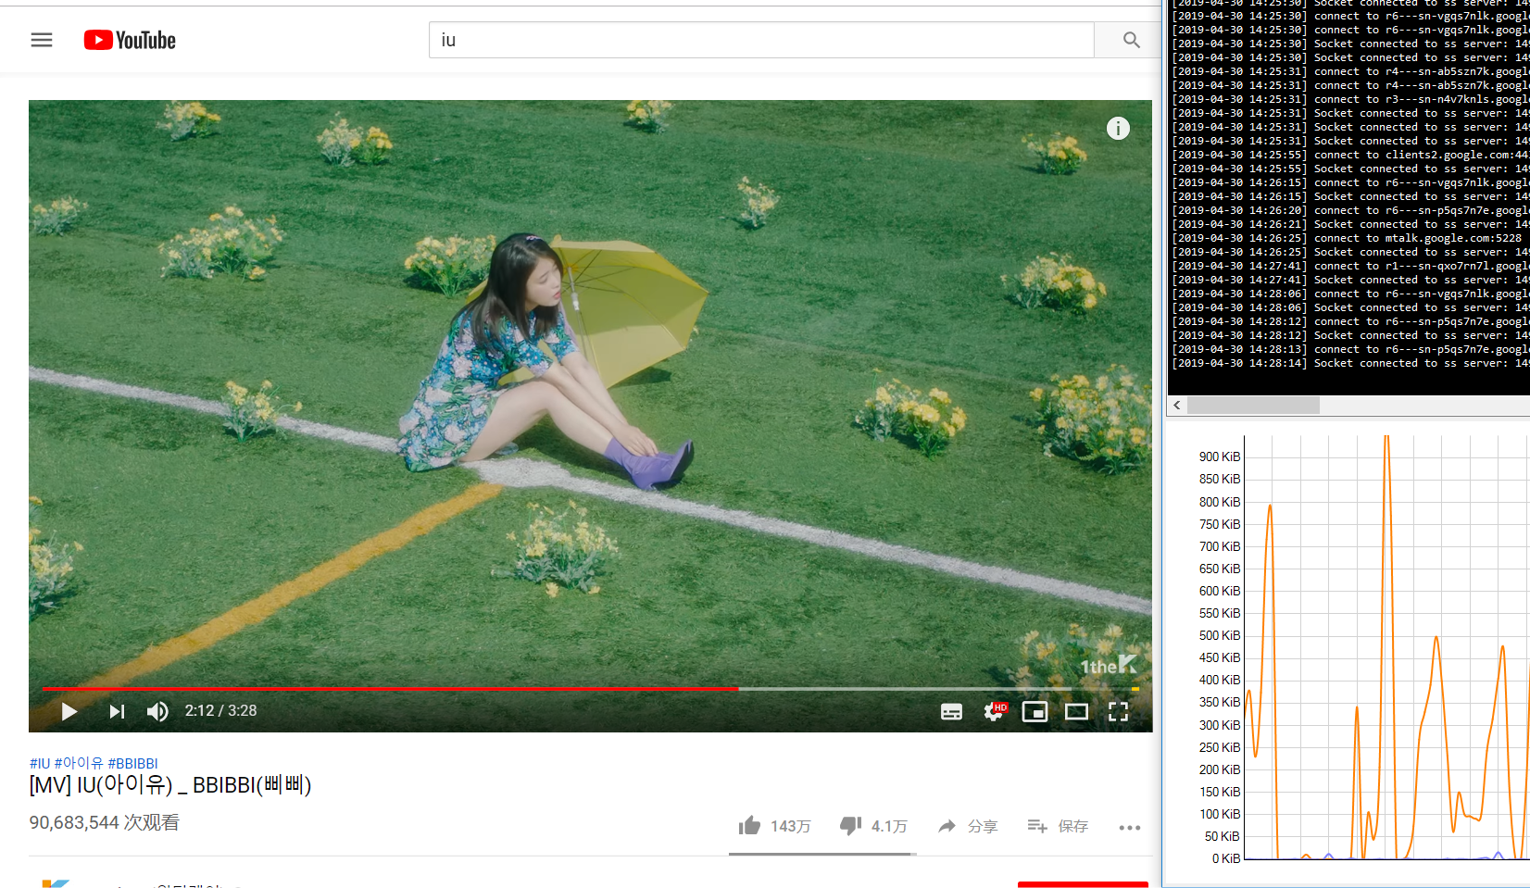
Task: Focus the search box containing "iu"
Action: (x=761, y=40)
